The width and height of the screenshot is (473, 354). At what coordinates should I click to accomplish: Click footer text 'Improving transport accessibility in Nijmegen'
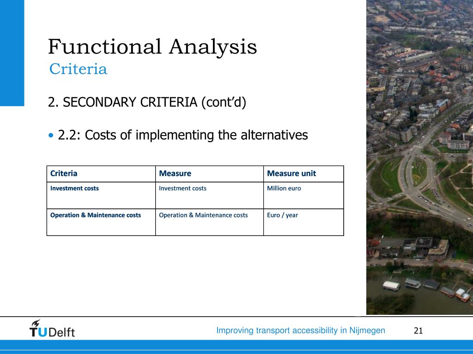click(301, 330)
